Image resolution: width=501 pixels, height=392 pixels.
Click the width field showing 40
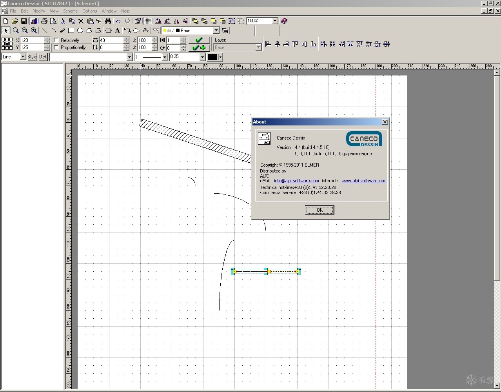[111, 40]
